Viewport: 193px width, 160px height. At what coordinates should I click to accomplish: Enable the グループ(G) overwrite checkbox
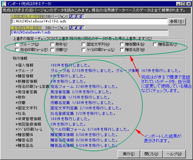pos(17,45)
